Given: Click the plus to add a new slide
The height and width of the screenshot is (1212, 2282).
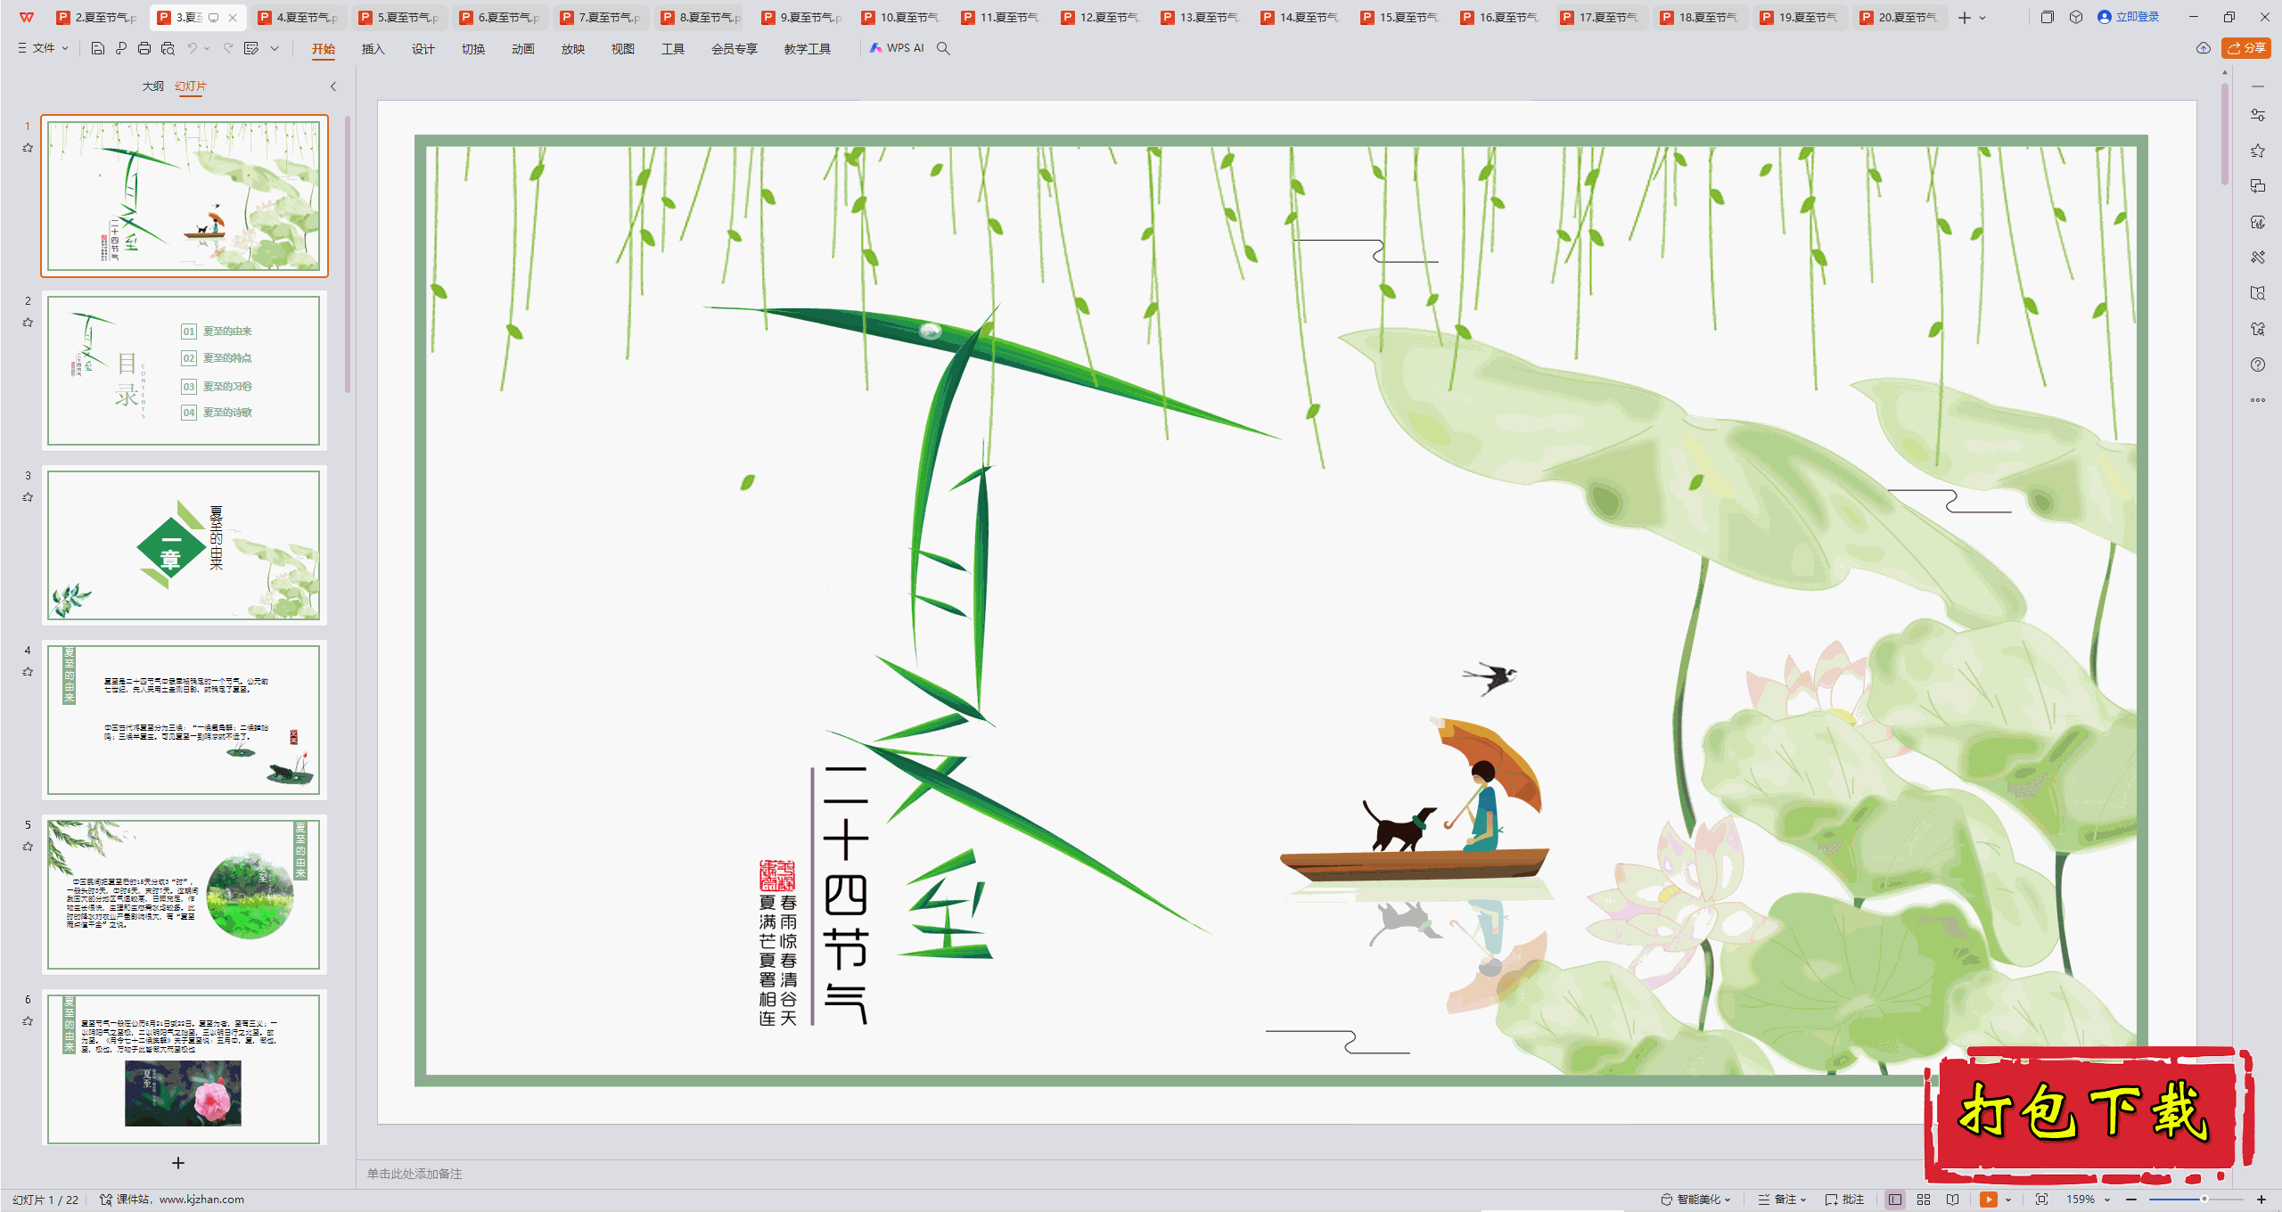Looking at the screenshot, I should click(178, 1163).
